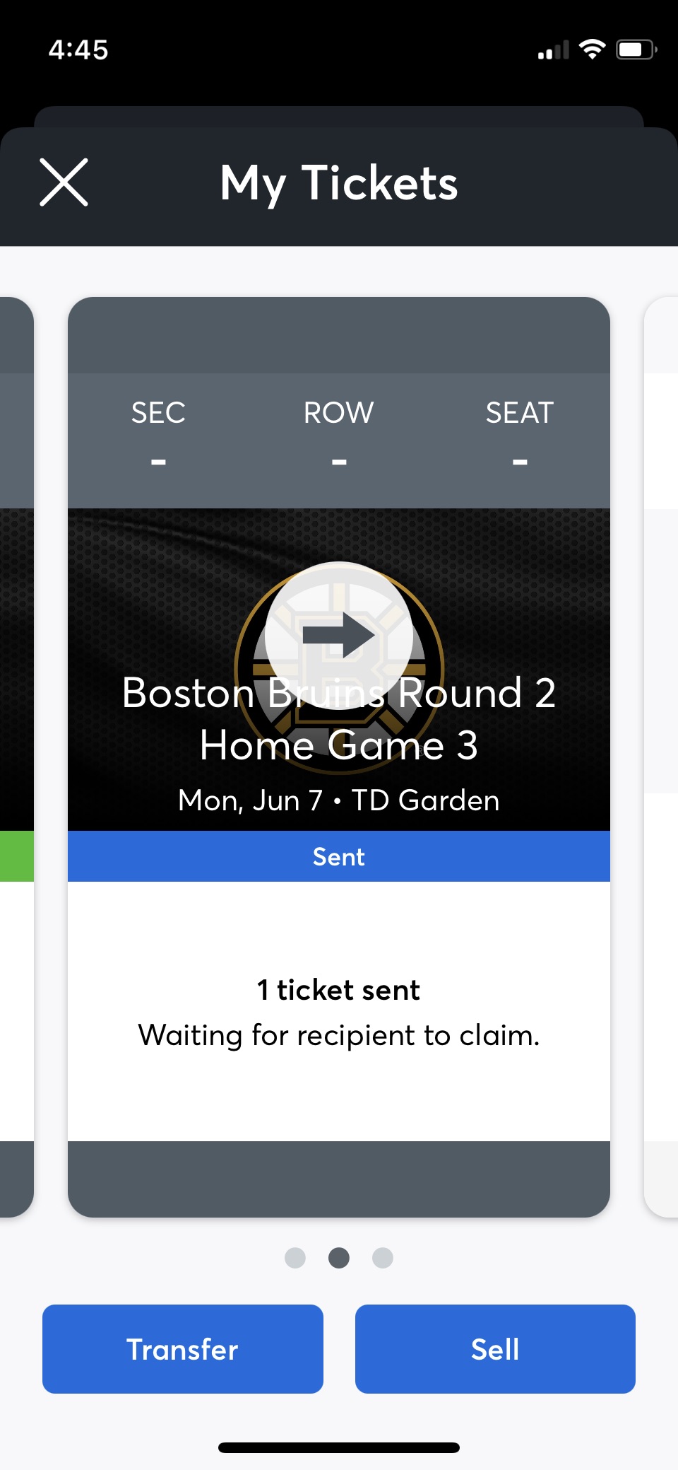Tap the battery indicator icon

[636, 49]
